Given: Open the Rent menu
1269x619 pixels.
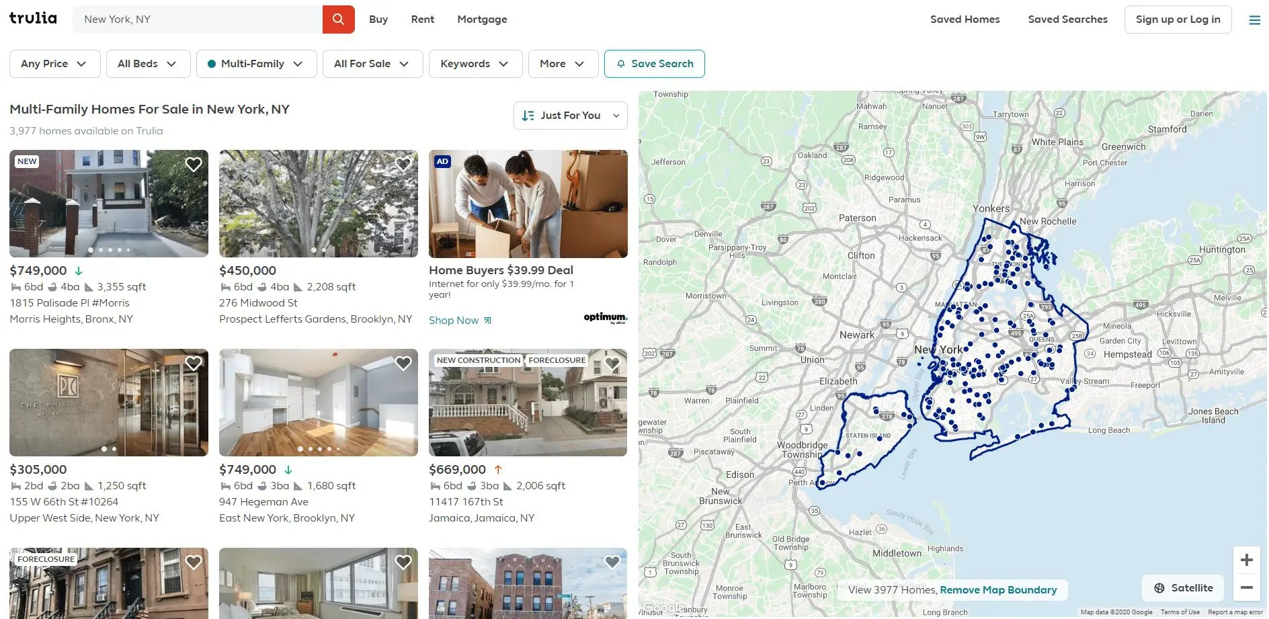Looking at the screenshot, I should 423,19.
